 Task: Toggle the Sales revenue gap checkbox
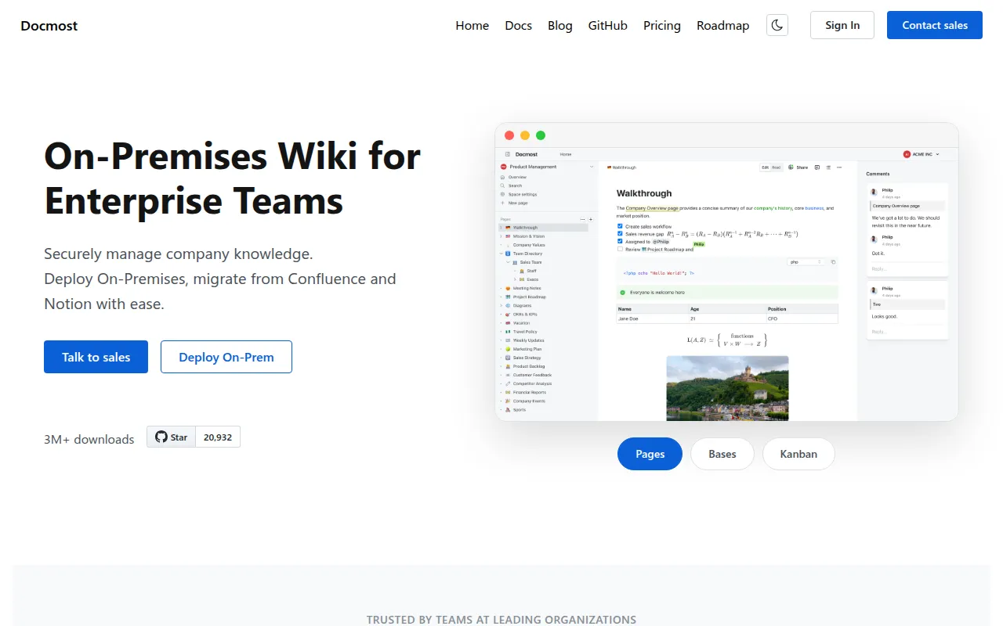point(620,234)
